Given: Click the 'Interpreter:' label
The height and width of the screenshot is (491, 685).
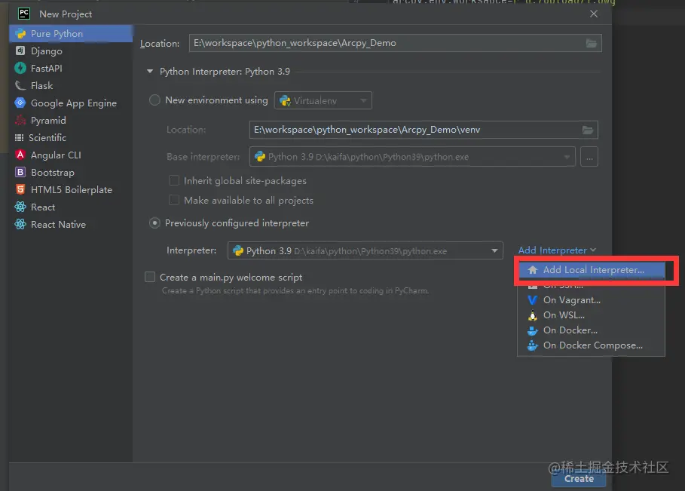Looking at the screenshot, I should coord(191,250).
